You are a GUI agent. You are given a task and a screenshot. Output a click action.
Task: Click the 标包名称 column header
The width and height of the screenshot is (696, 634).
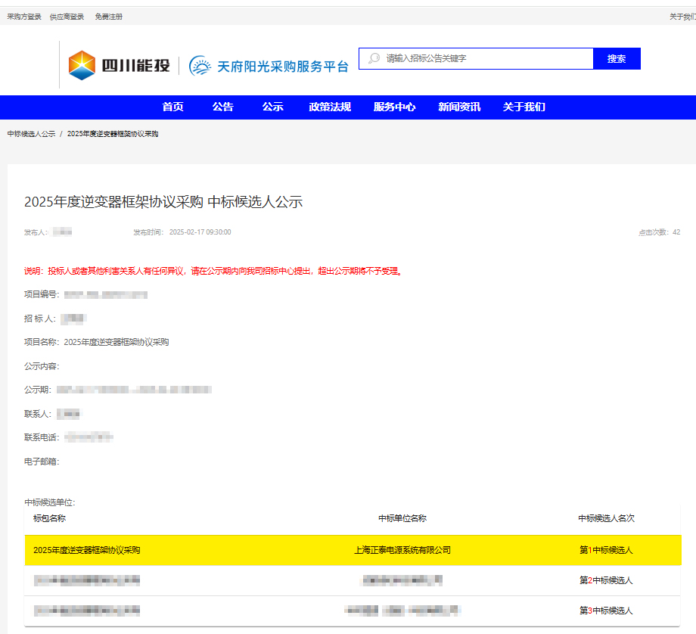[x=49, y=518]
